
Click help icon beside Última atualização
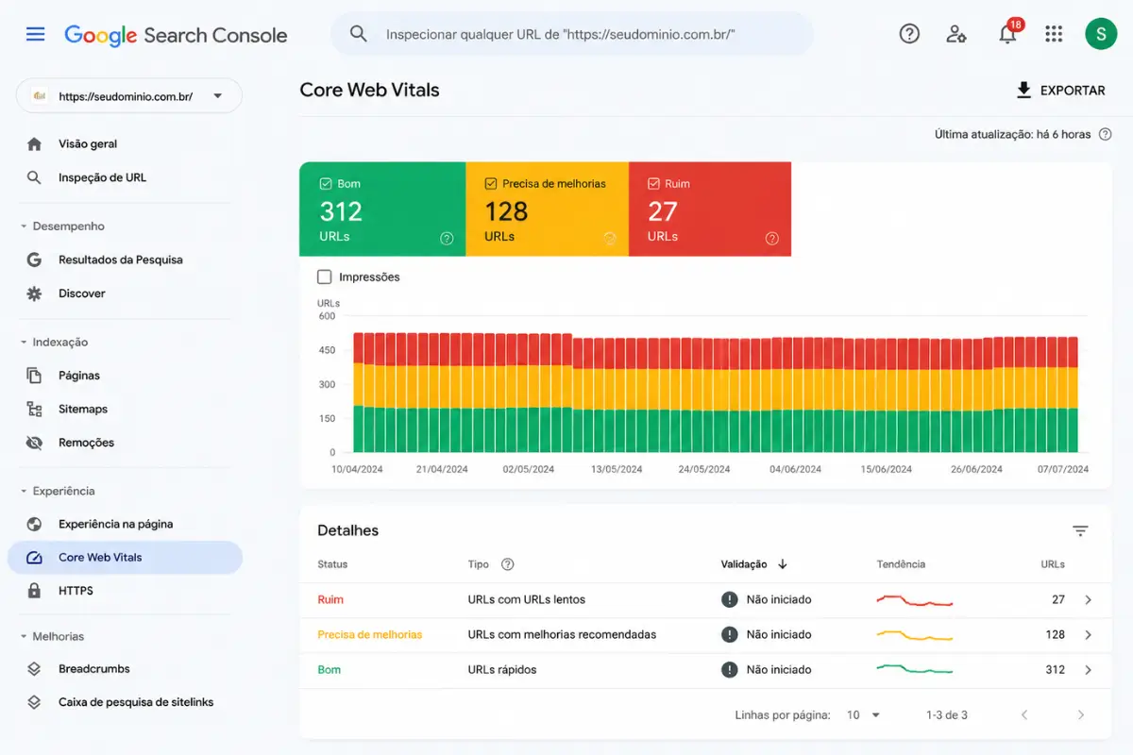(1105, 134)
